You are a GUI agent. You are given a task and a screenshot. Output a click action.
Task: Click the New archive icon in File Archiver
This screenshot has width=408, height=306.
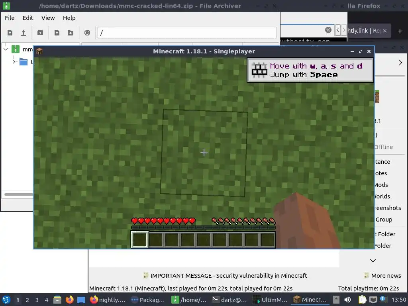click(x=10, y=33)
